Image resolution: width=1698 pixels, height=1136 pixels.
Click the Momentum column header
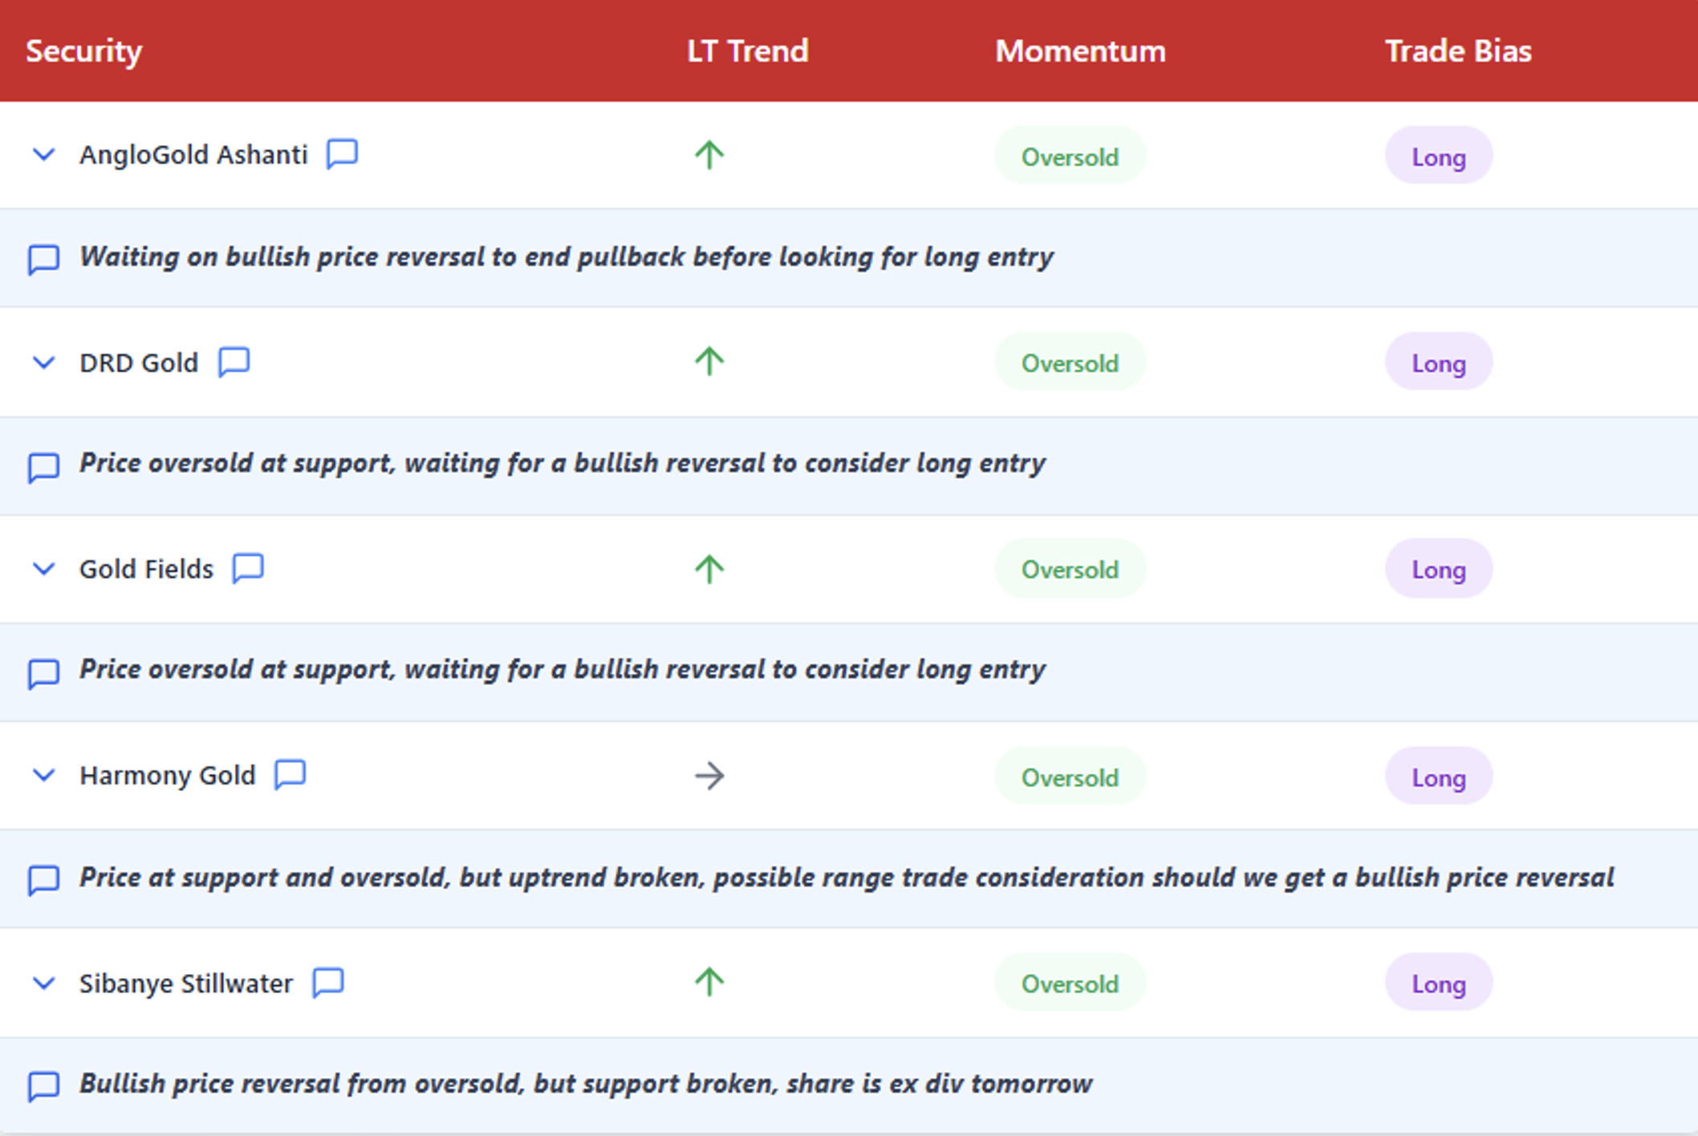click(x=1080, y=51)
